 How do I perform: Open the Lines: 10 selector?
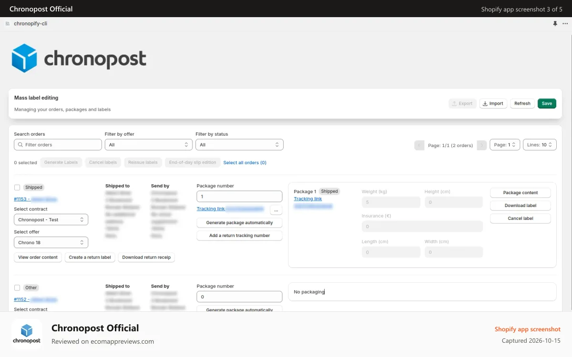click(x=540, y=145)
